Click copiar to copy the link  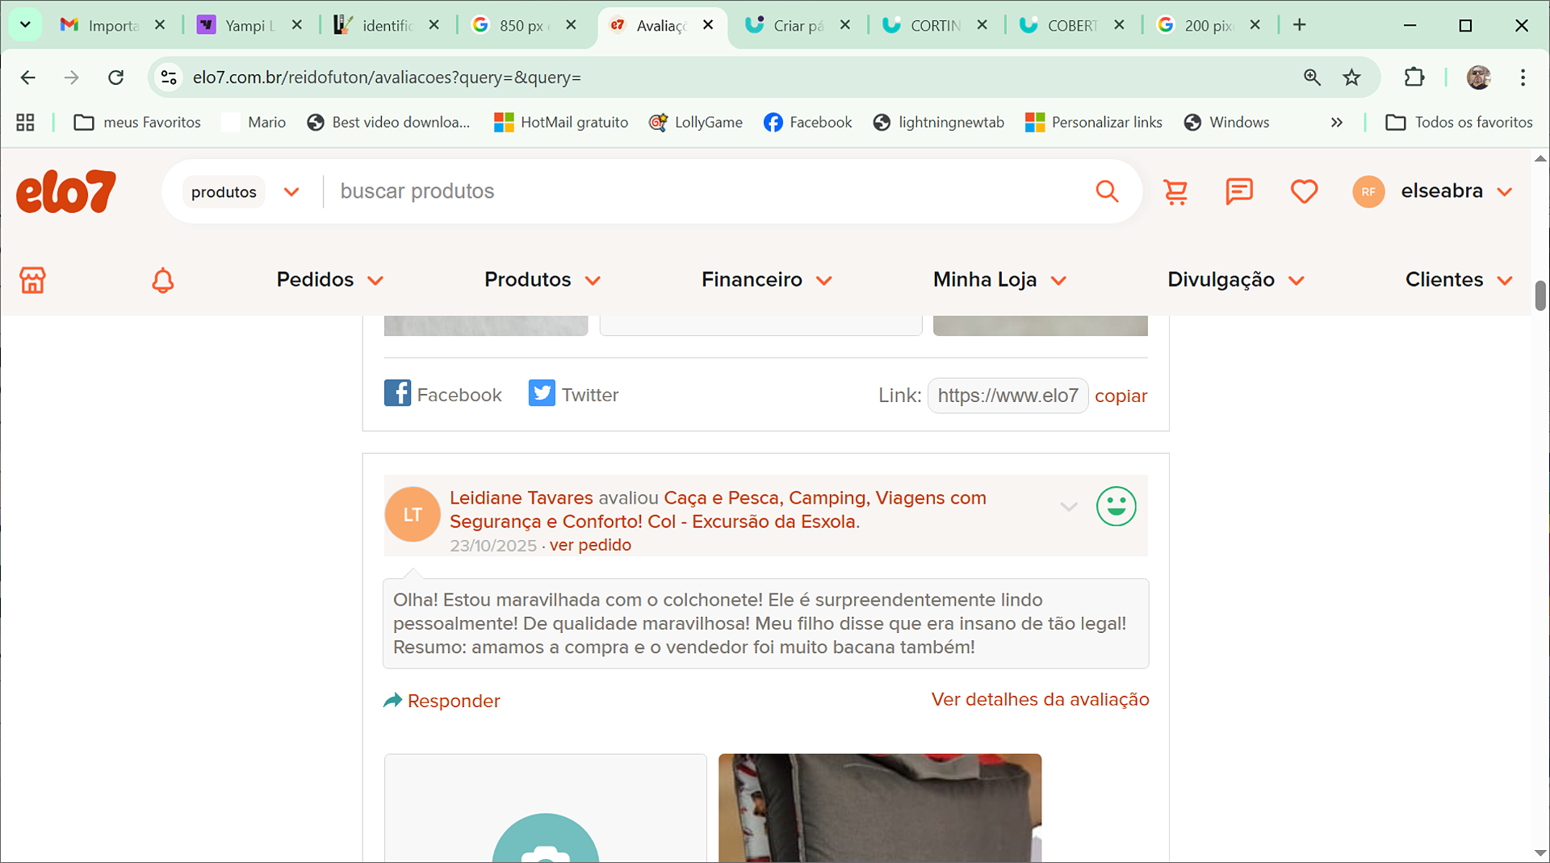[x=1121, y=396]
